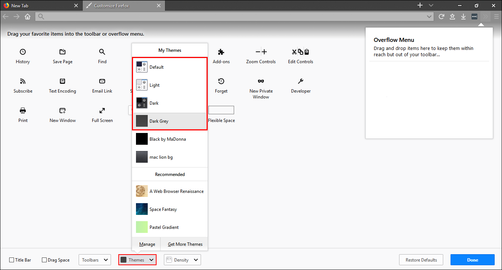Click the History clock icon
Viewport: 502px width, 270px height.
(23, 52)
